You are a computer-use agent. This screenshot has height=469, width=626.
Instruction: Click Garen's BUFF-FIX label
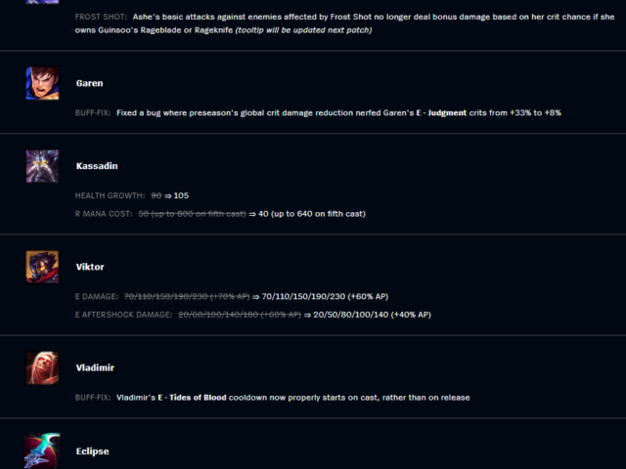93,113
